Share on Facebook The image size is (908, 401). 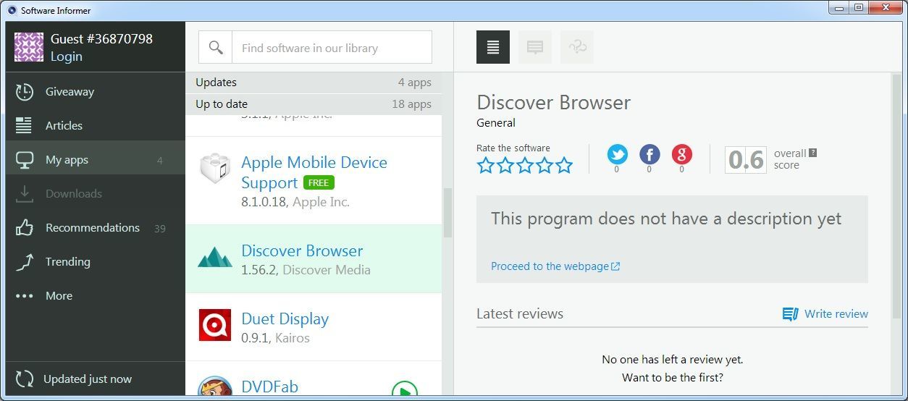(x=650, y=154)
